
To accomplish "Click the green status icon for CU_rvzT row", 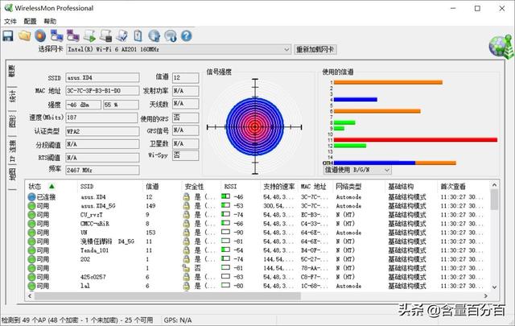I will click(x=31, y=215).
